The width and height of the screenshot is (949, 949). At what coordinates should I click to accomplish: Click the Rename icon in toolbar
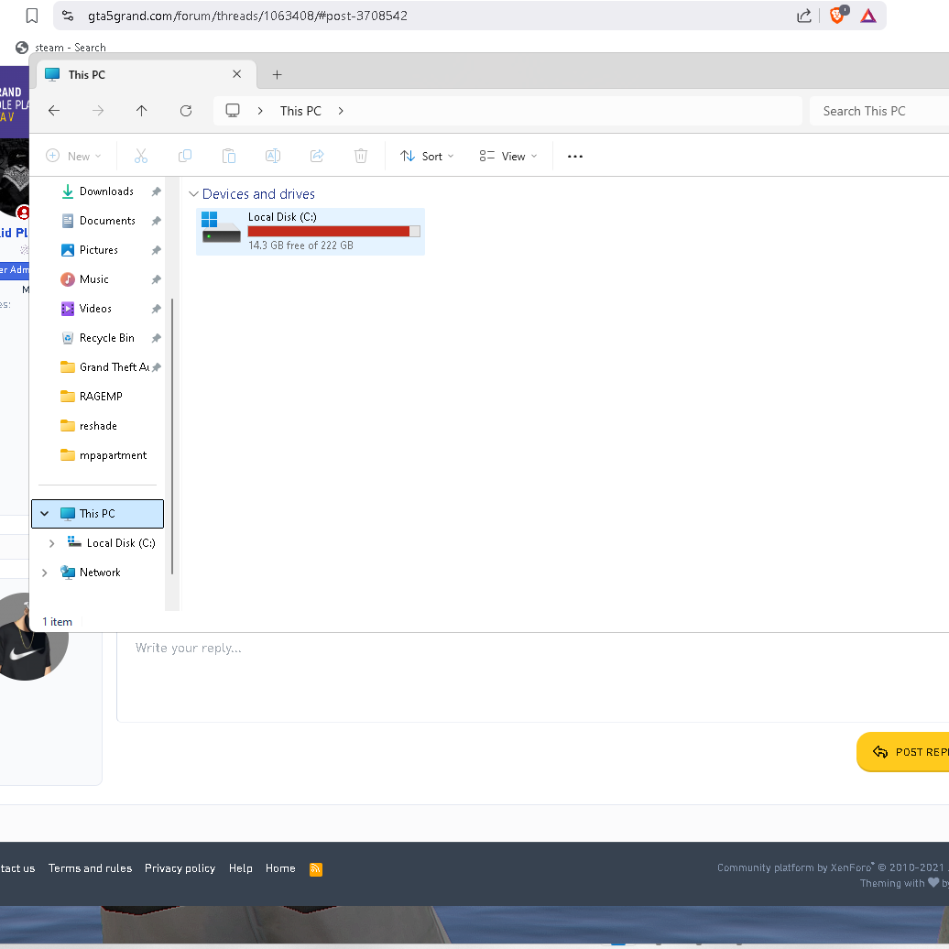click(273, 157)
